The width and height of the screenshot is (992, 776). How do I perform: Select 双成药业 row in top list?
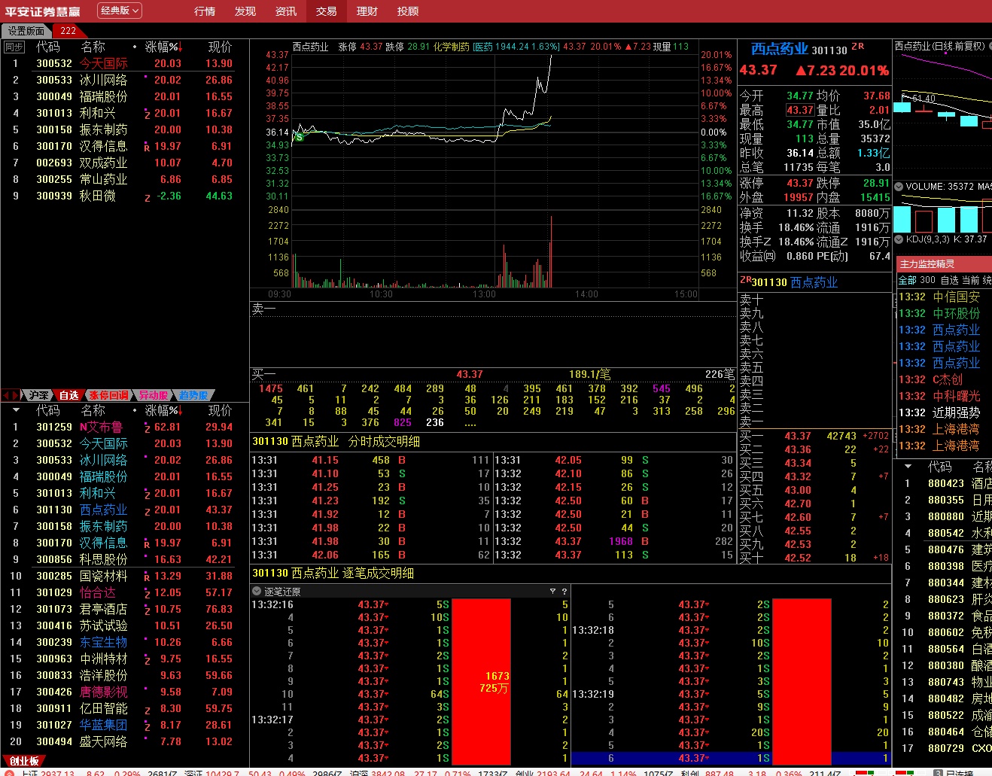tap(124, 163)
